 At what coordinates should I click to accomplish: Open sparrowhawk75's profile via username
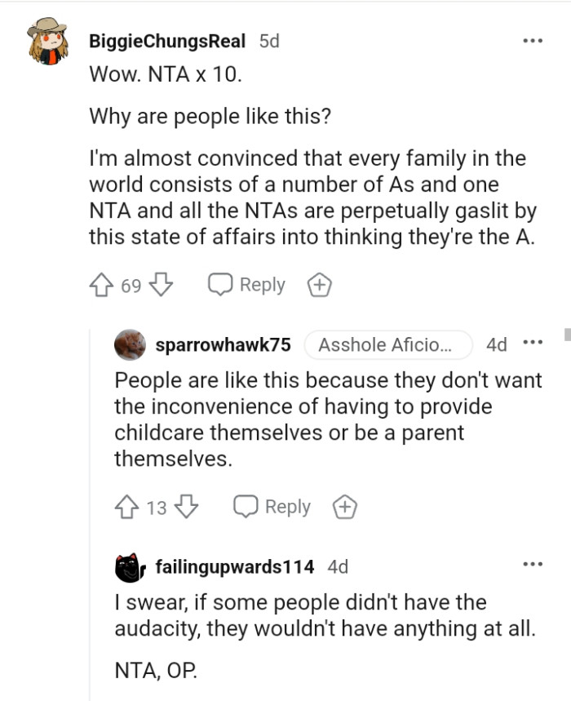(223, 344)
